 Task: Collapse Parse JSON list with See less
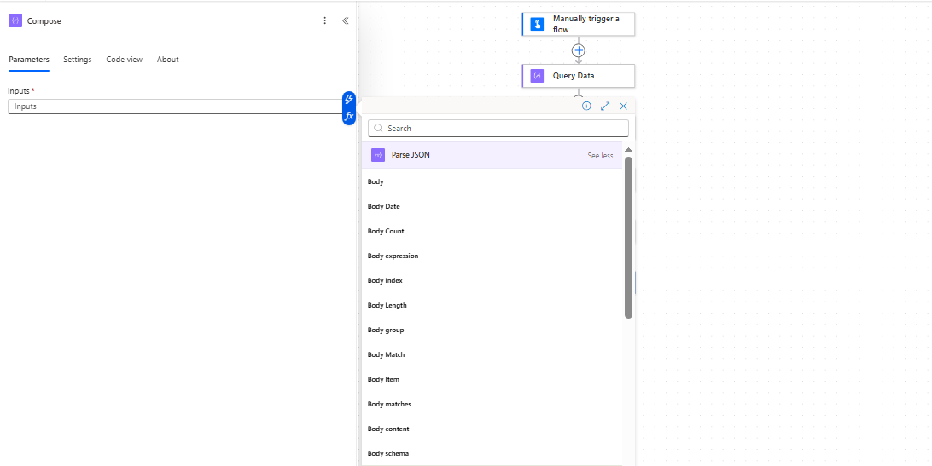(600, 156)
